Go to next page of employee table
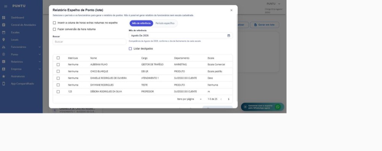 pos(228,99)
